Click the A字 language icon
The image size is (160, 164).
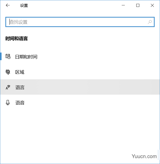coord(8,87)
